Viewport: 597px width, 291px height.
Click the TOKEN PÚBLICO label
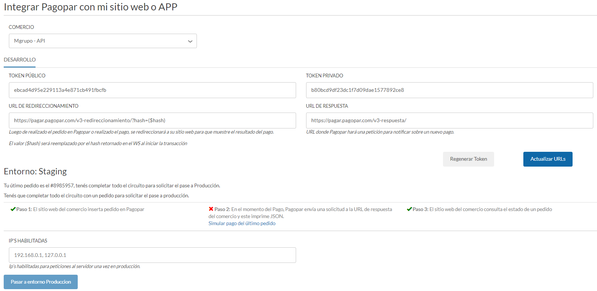click(x=27, y=76)
